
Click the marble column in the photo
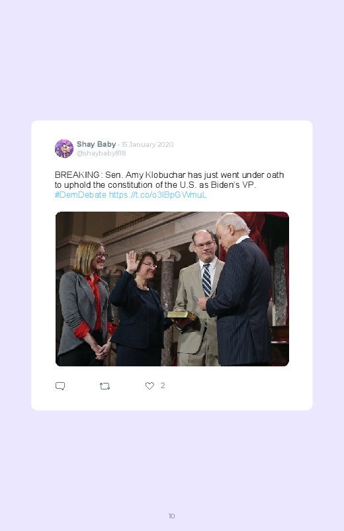167,305
